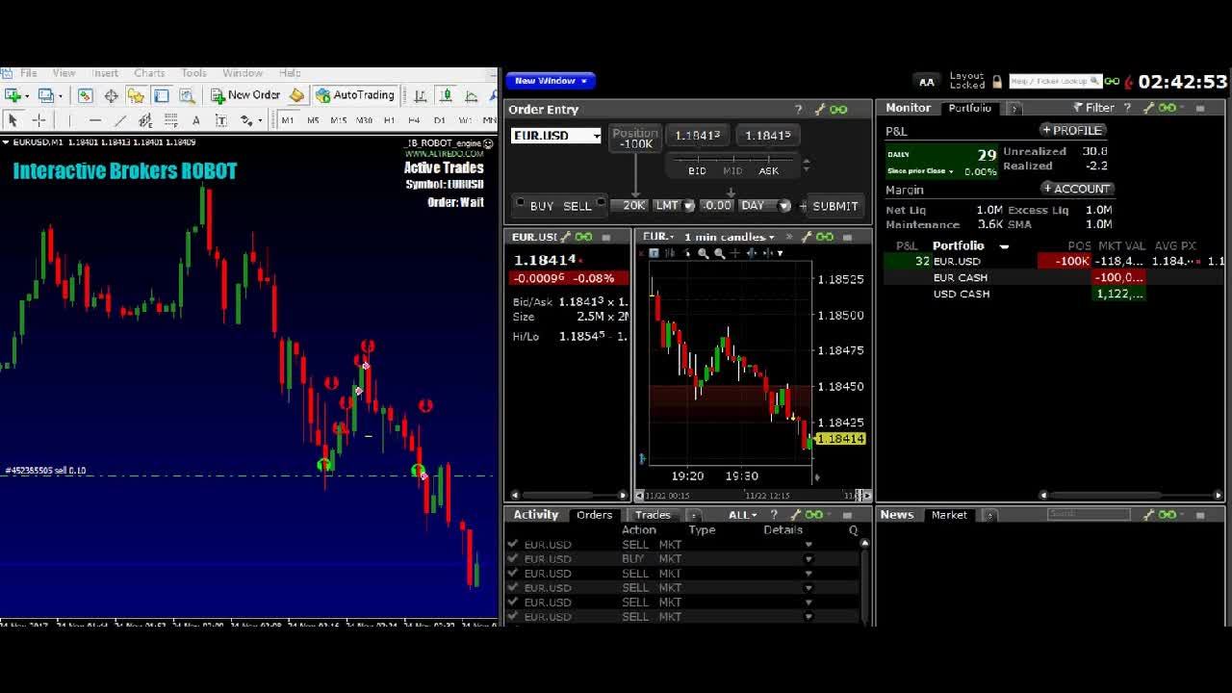The width and height of the screenshot is (1232, 693).
Task: Click BID on bid/ask price slider
Action: tap(697, 170)
